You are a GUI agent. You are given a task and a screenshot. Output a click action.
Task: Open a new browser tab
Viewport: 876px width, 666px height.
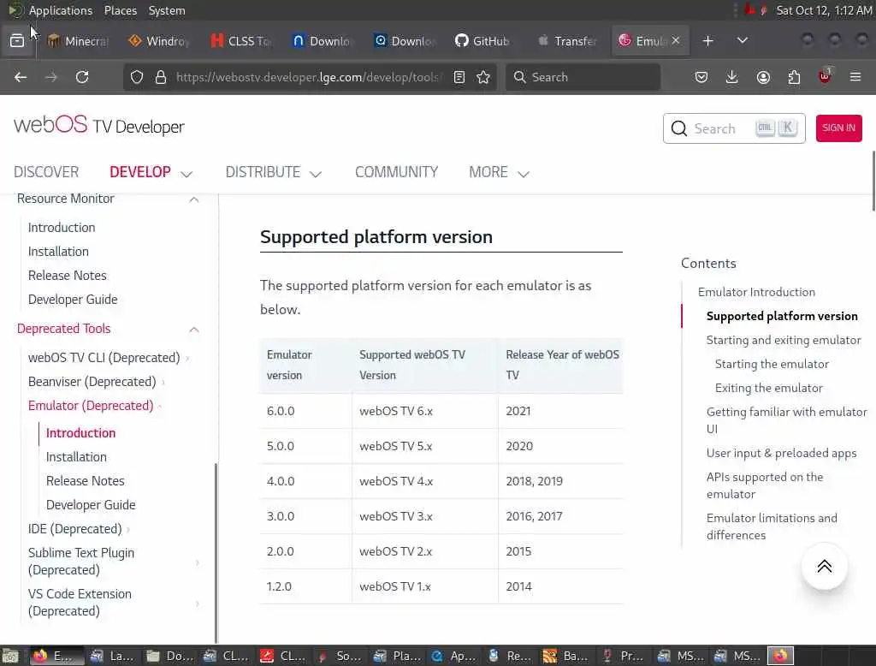coord(707,41)
